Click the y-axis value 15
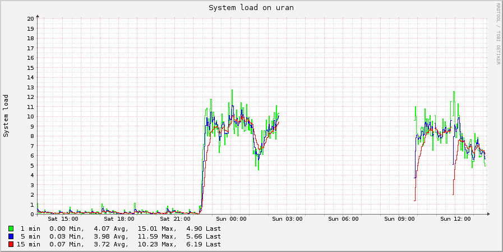This screenshot has width=503, height=252. click(x=30, y=68)
